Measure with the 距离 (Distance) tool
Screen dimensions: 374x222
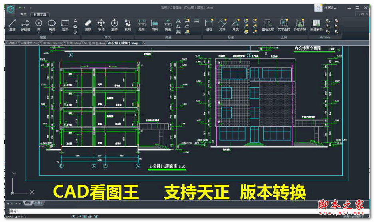point(141,25)
